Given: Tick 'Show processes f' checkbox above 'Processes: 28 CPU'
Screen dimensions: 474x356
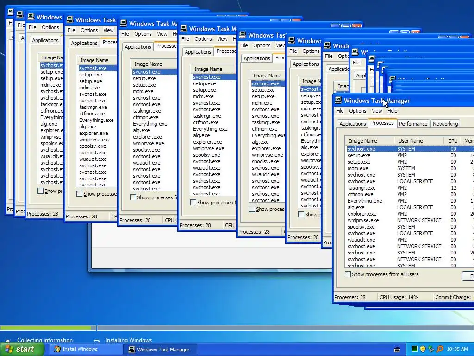Looking at the screenshot, I should click(193, 202).
